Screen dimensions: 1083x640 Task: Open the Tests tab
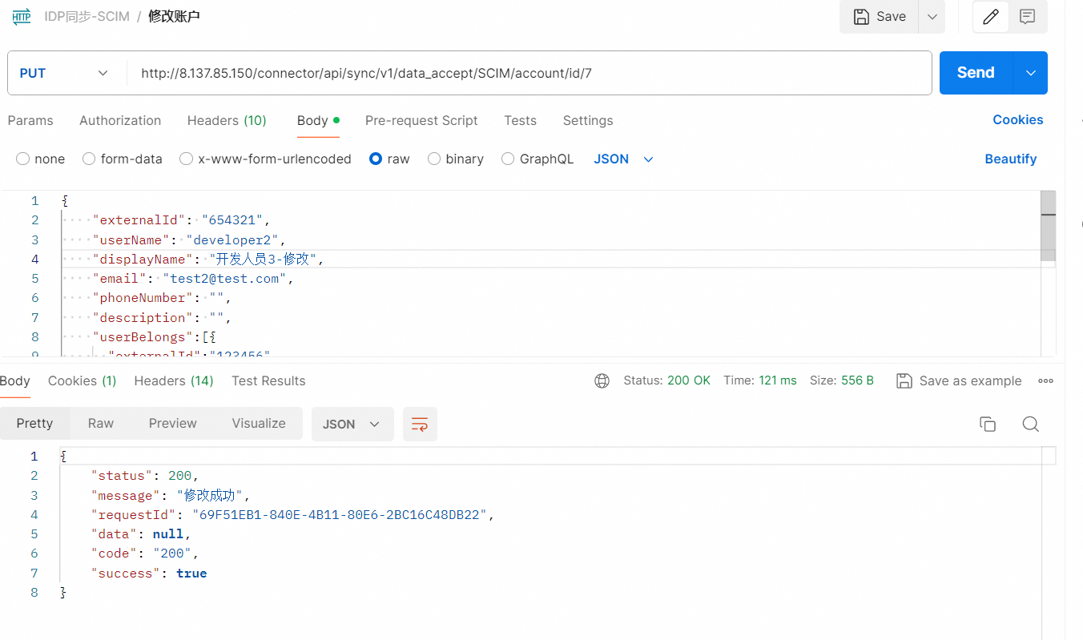tap(520, 120)
